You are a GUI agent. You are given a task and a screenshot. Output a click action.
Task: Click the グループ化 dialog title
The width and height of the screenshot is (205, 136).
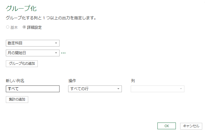click(23, 8)
